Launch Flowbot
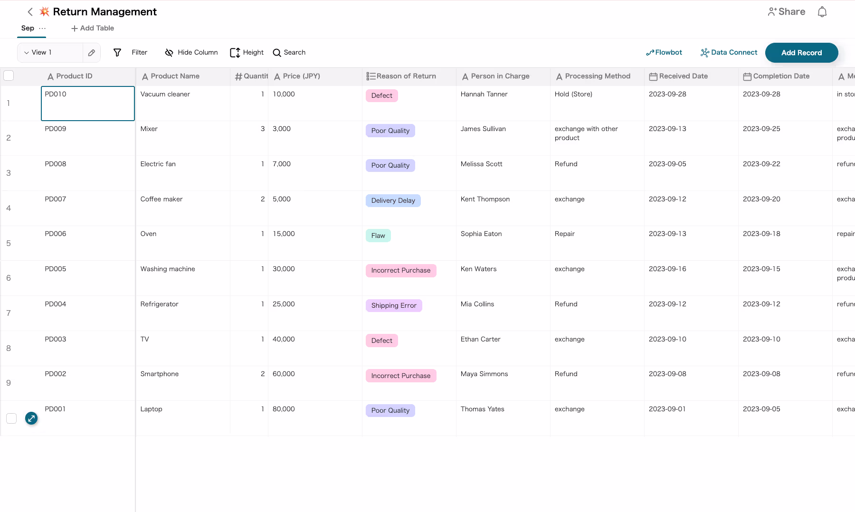 click(x=664, y=52)
